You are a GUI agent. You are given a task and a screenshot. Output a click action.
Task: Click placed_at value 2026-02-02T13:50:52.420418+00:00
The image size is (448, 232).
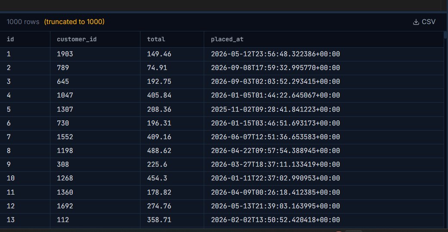tap(275, 220)
